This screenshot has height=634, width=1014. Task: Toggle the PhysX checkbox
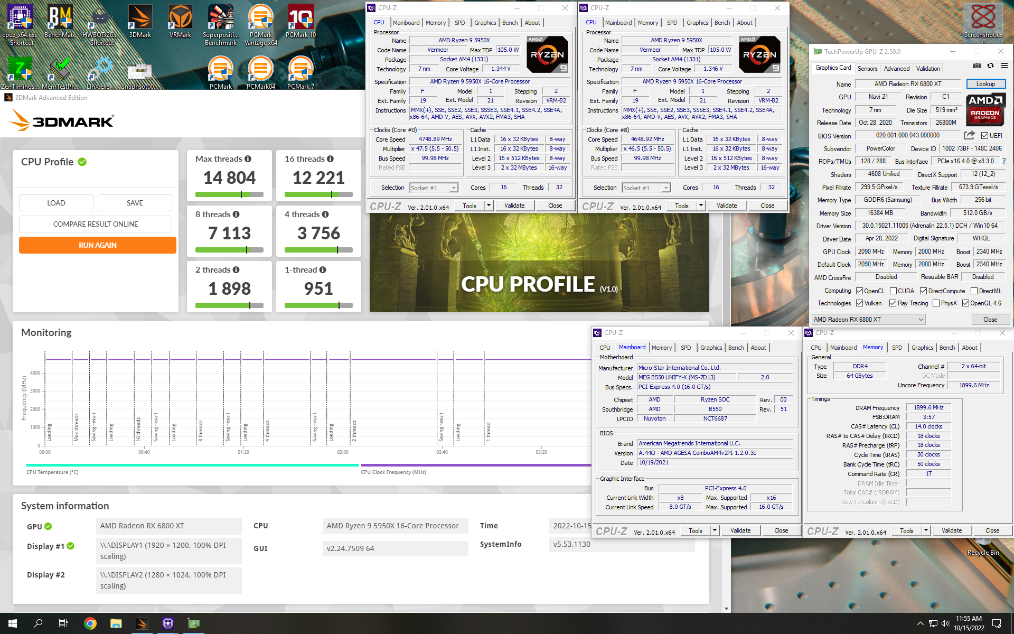[x=936, y=303]
